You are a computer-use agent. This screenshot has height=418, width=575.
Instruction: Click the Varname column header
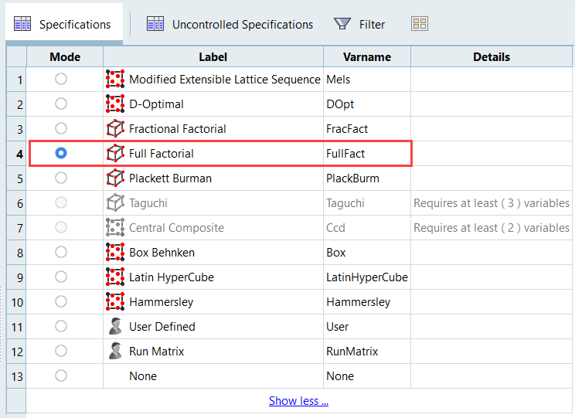(366, 56)
